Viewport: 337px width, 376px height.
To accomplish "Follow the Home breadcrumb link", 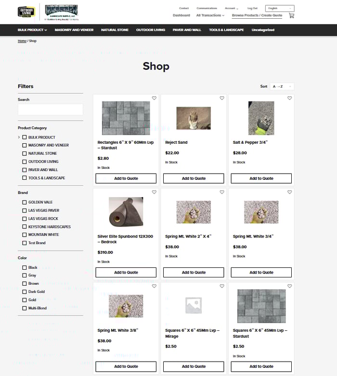I will (22, 41).
